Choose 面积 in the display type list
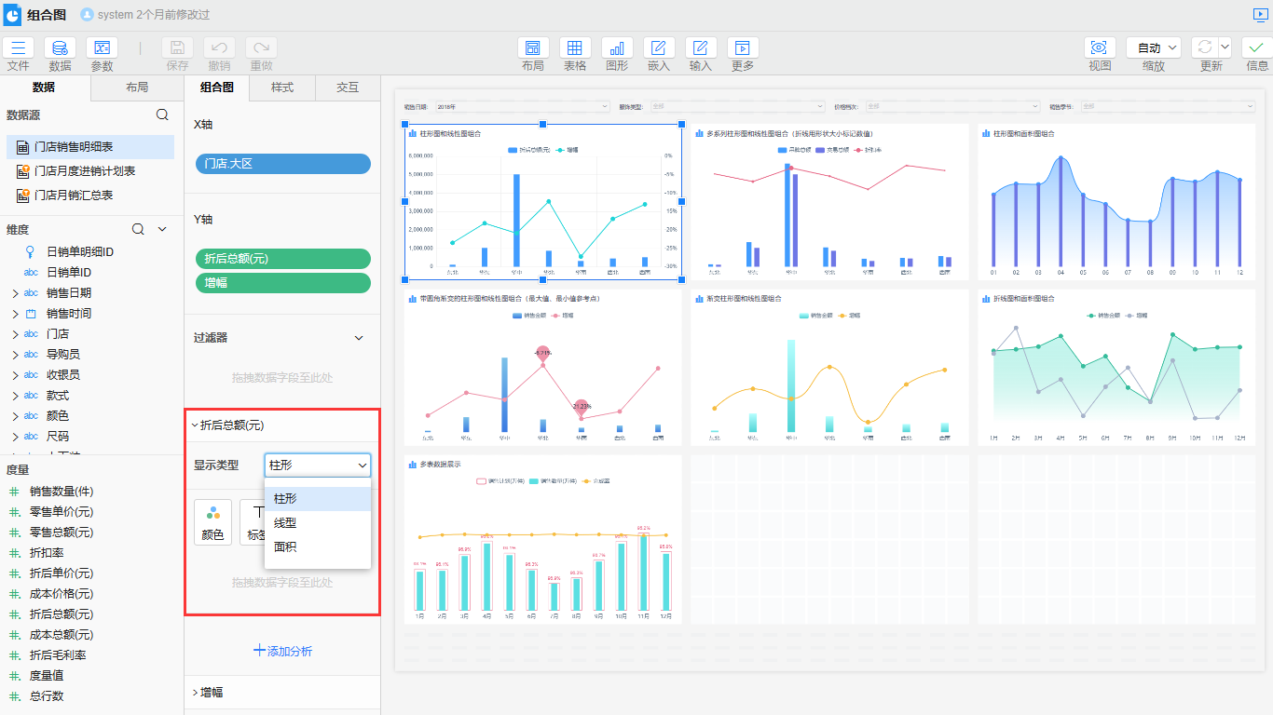Viewport: 1273px width, 715px height. 285,547
